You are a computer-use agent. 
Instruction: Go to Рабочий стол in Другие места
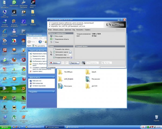coord(37,81)
